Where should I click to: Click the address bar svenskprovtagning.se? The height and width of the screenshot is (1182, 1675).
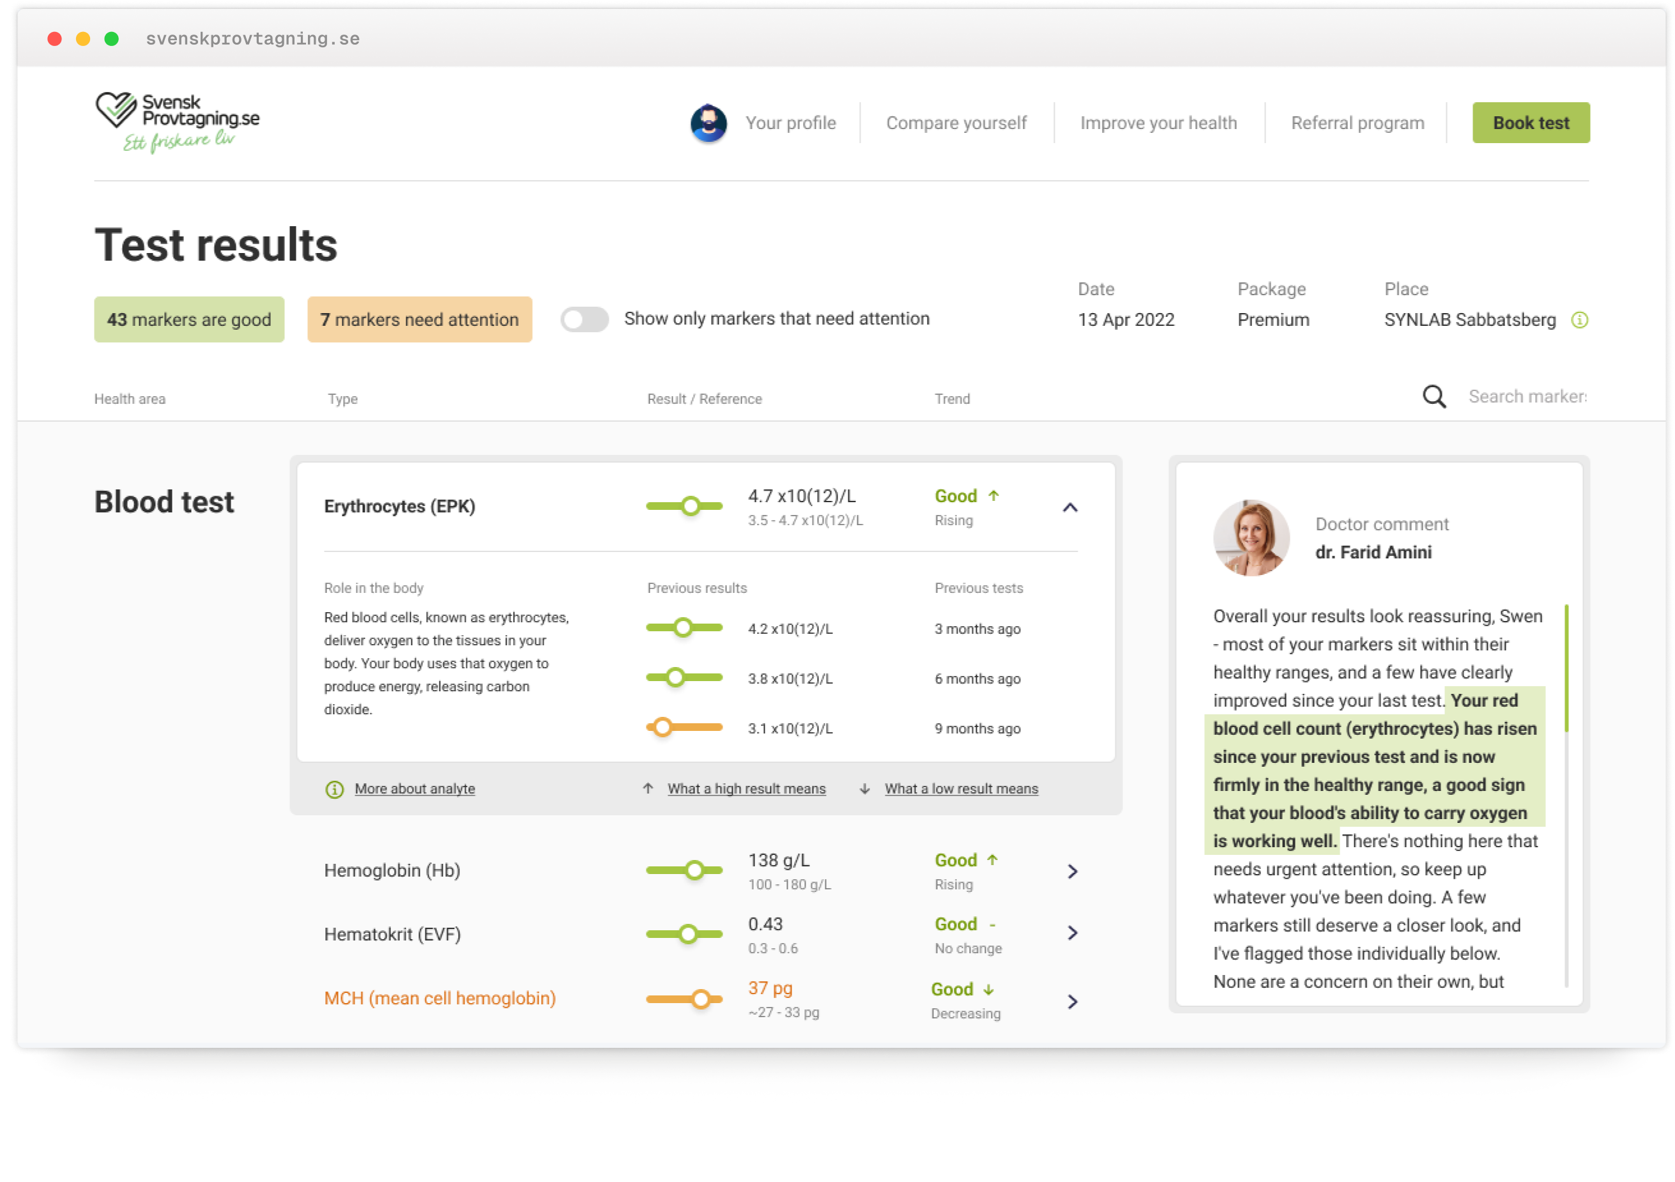click(252, 39)
